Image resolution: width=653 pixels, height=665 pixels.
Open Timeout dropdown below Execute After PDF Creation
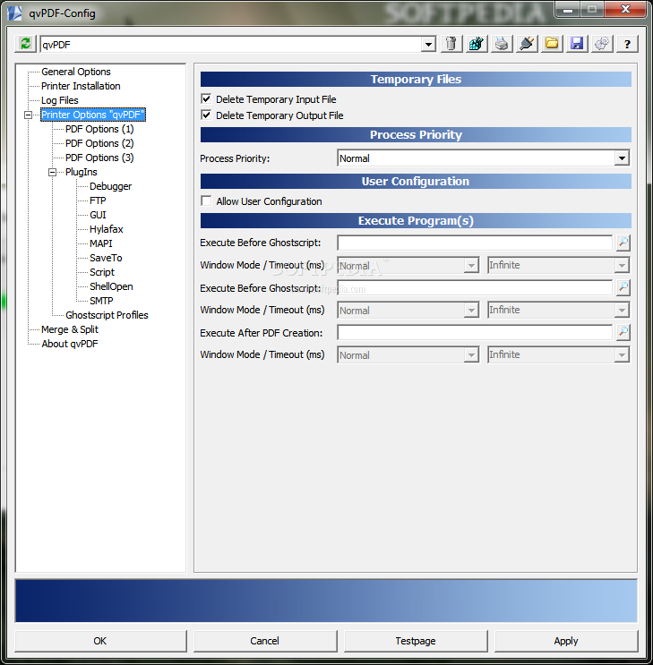622,355
